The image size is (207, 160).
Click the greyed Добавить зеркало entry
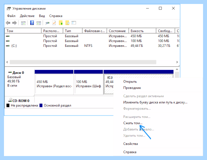tap(139, 129)
